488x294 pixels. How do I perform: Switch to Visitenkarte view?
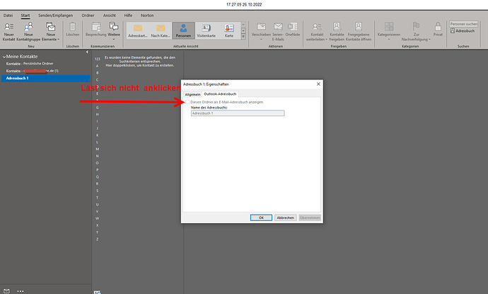(x=206, y=30)
